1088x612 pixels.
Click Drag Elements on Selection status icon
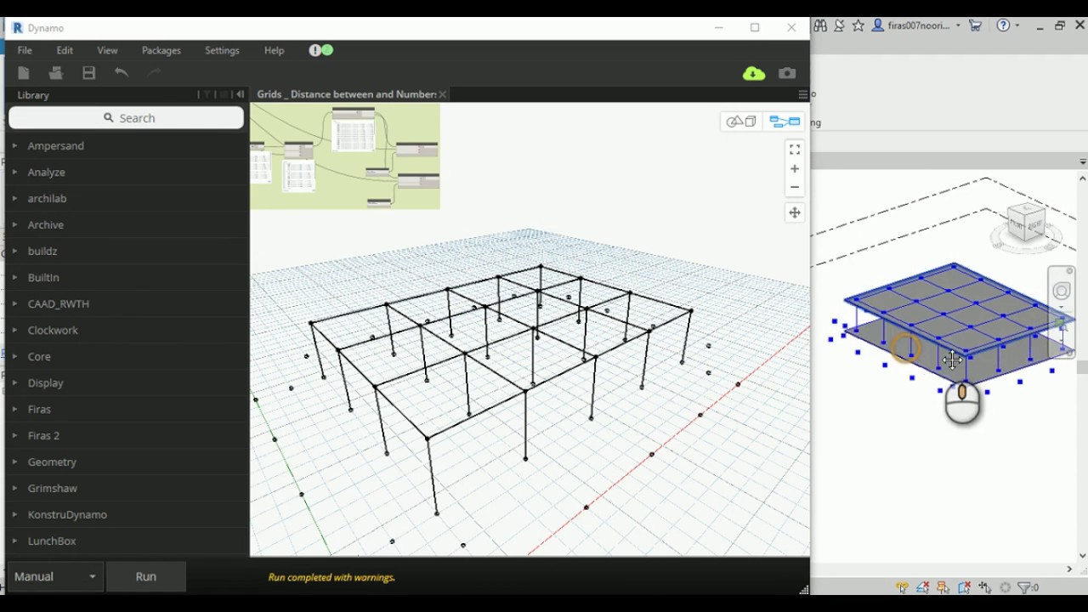(x=985, y=587)
